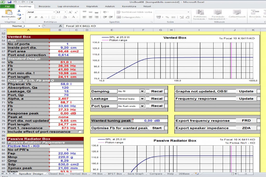Click the decrease indent icon
266x177 pixels.
click(105, 17)
